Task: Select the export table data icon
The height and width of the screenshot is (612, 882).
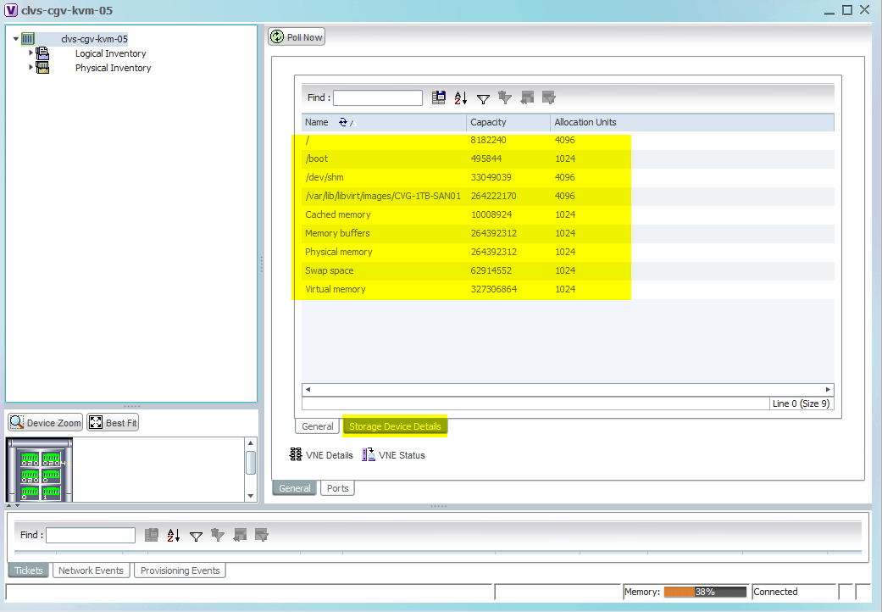Action: [439, 97]
